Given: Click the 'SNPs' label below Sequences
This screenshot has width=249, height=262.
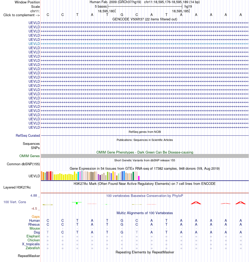Looking at the screenshot, I should (x=35, y=148).
